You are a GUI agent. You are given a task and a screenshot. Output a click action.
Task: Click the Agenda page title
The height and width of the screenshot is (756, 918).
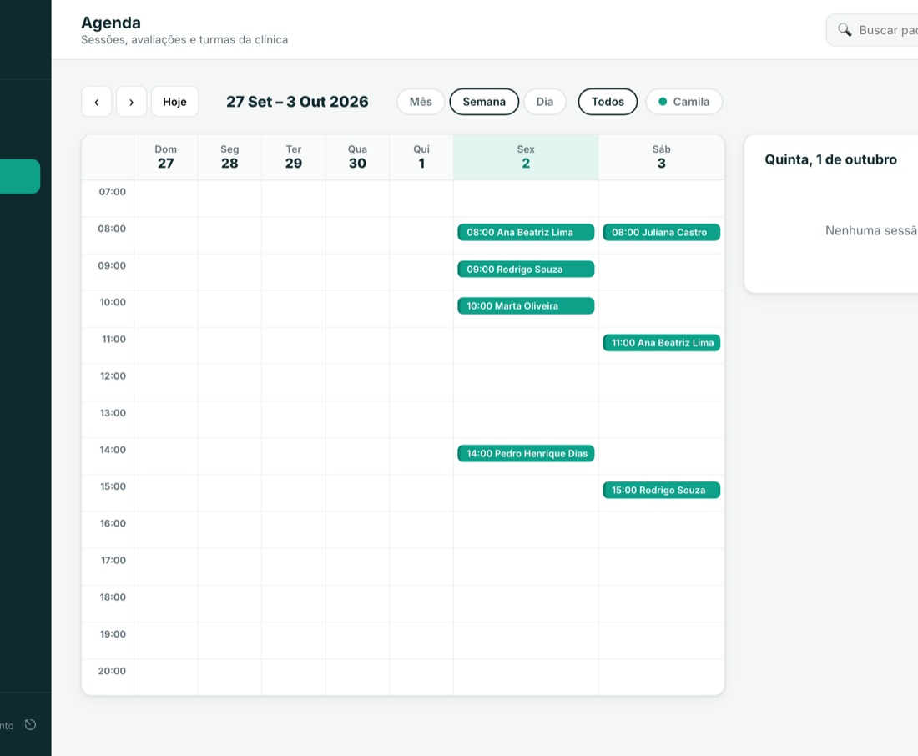[x=111, y=23]
